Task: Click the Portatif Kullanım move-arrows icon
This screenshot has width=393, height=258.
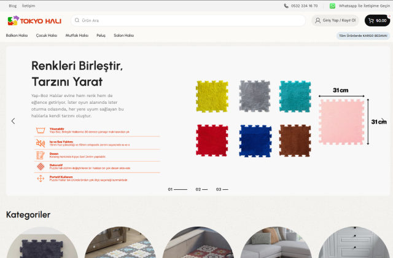Action: click(41, 179)
